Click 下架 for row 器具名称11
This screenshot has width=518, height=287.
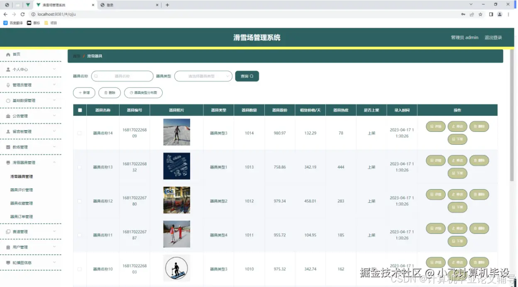(457, 241)
